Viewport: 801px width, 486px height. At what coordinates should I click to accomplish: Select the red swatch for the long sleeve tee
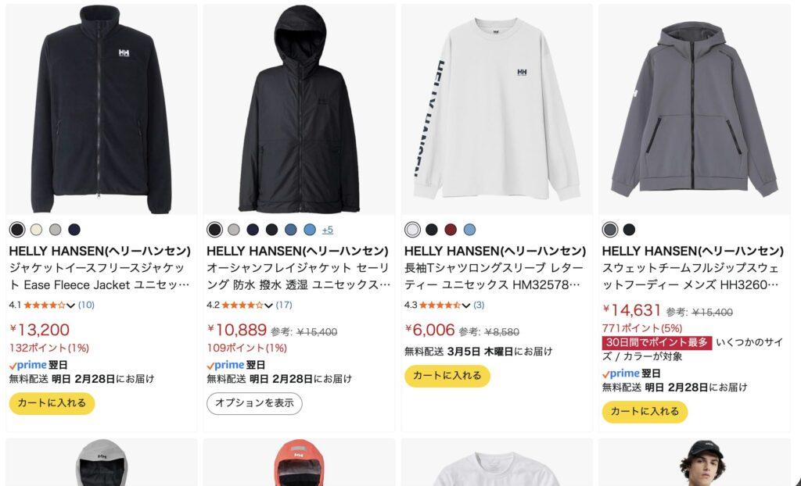[x=451, y=230]
